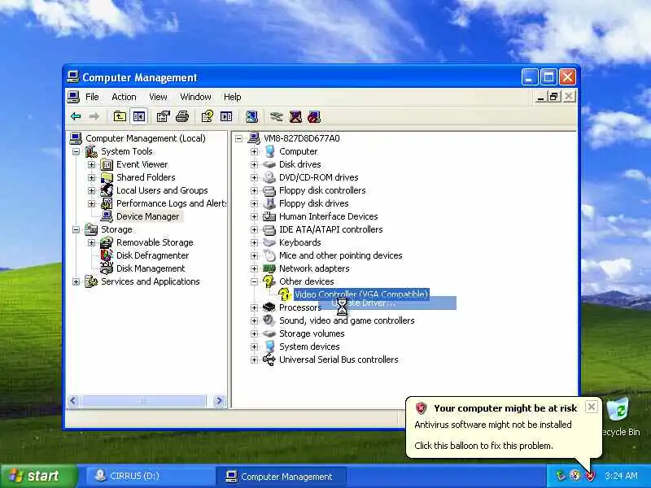Click the left pane scroll-right arrow
The width and height of the screenshot is (651, 488).
tap(218, 400)
